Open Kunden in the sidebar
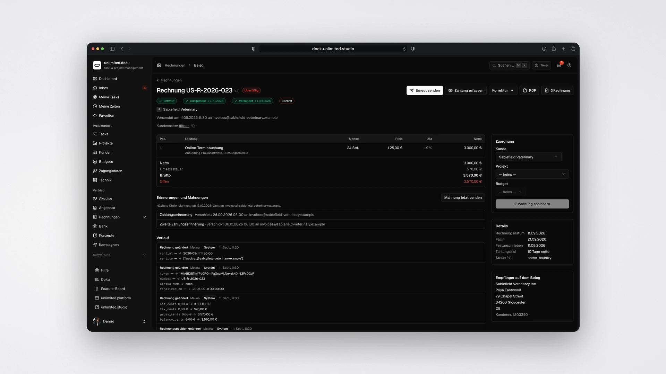The width and height of the screenshot is (666, 374). (x=120, y=152)
